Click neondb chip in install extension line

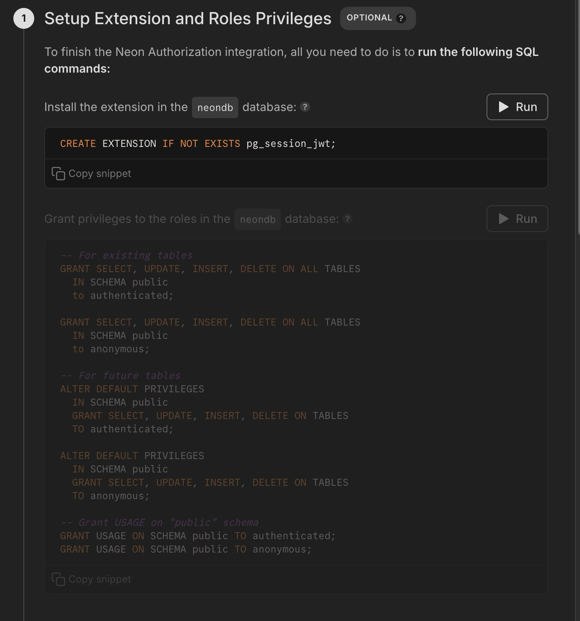click(215, 108)
